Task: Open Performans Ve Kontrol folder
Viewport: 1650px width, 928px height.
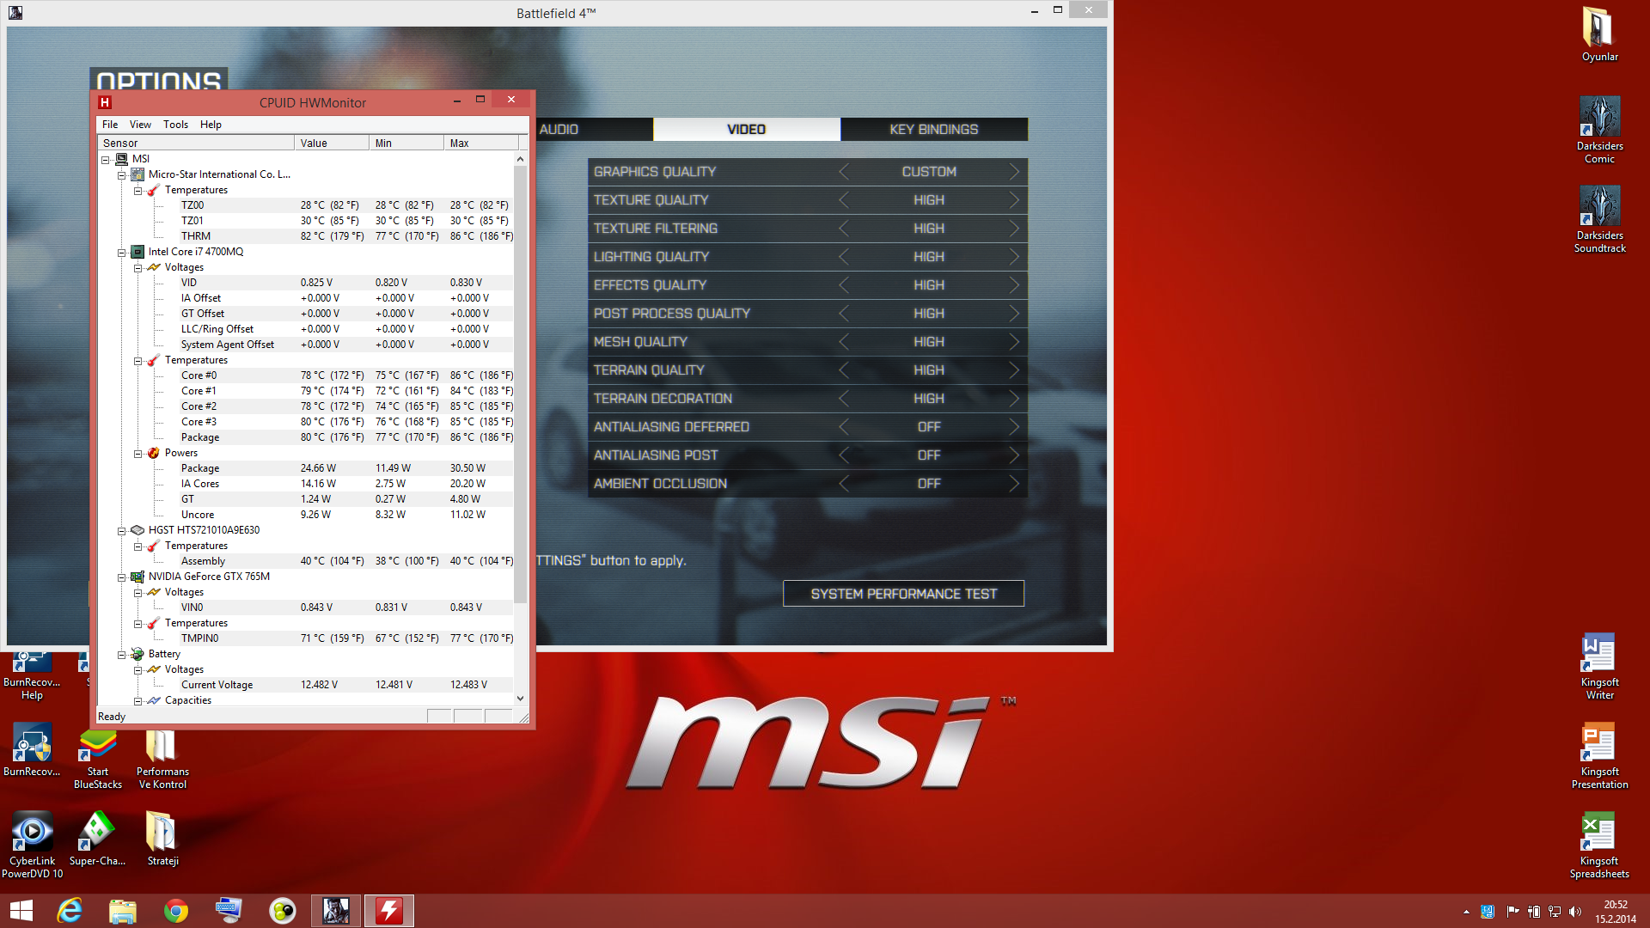Action: pyautogui.click(x=162, y=758)
